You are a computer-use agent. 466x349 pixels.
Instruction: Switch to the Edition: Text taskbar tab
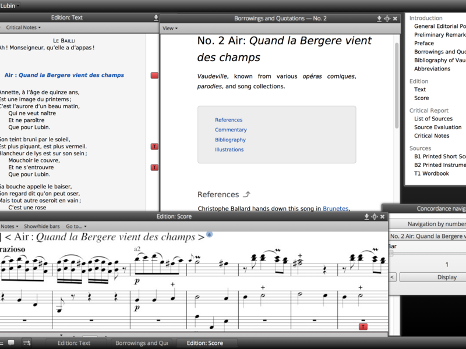click(74, 343)
